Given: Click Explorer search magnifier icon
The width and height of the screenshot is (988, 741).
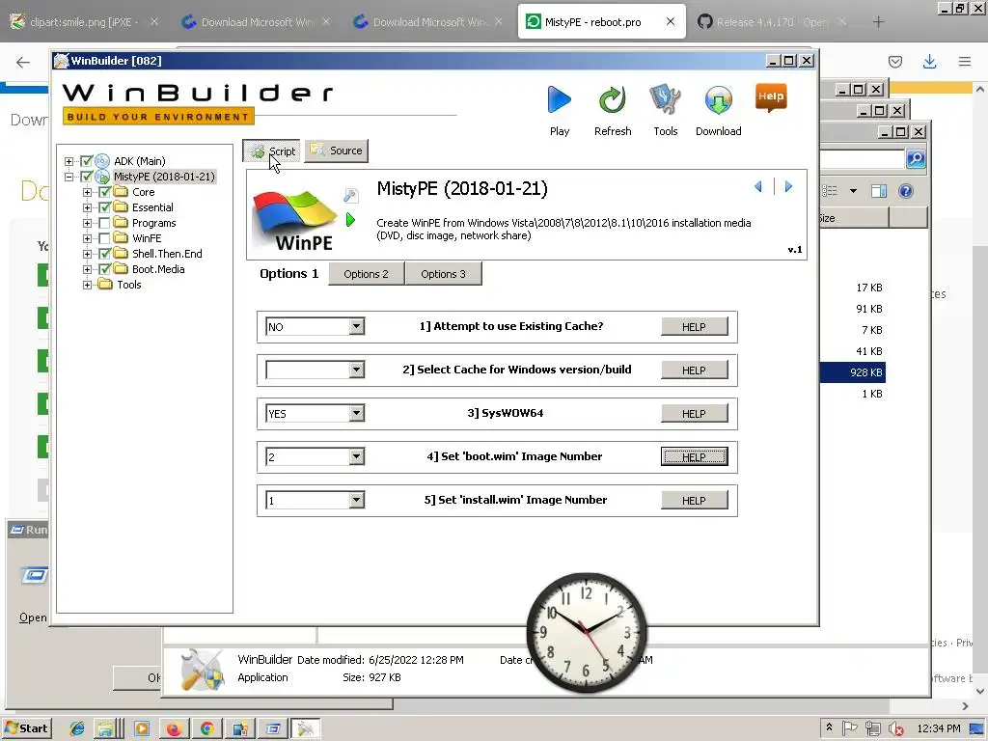Looking at the screenshot, I should coord(916,159).
